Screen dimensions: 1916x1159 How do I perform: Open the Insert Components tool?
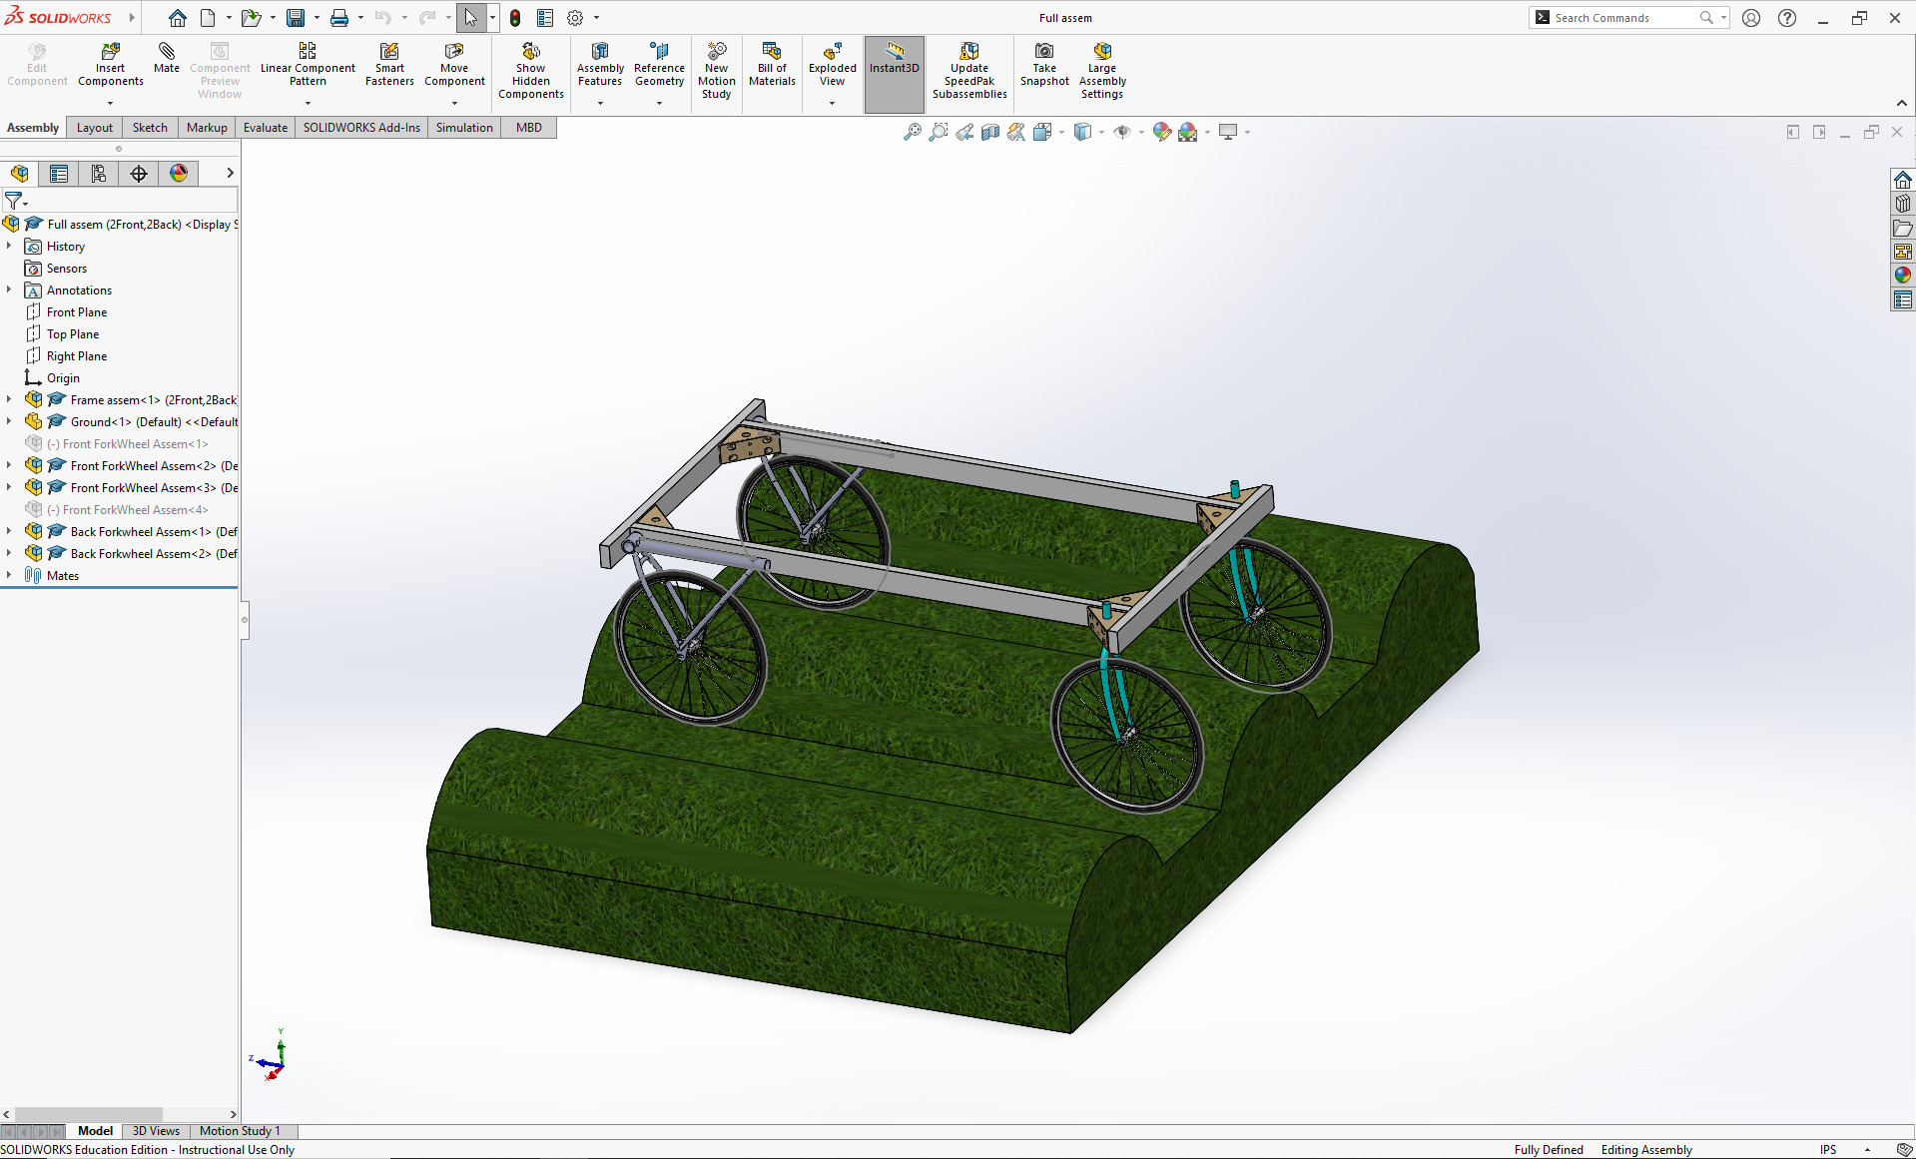coord(110,63)
